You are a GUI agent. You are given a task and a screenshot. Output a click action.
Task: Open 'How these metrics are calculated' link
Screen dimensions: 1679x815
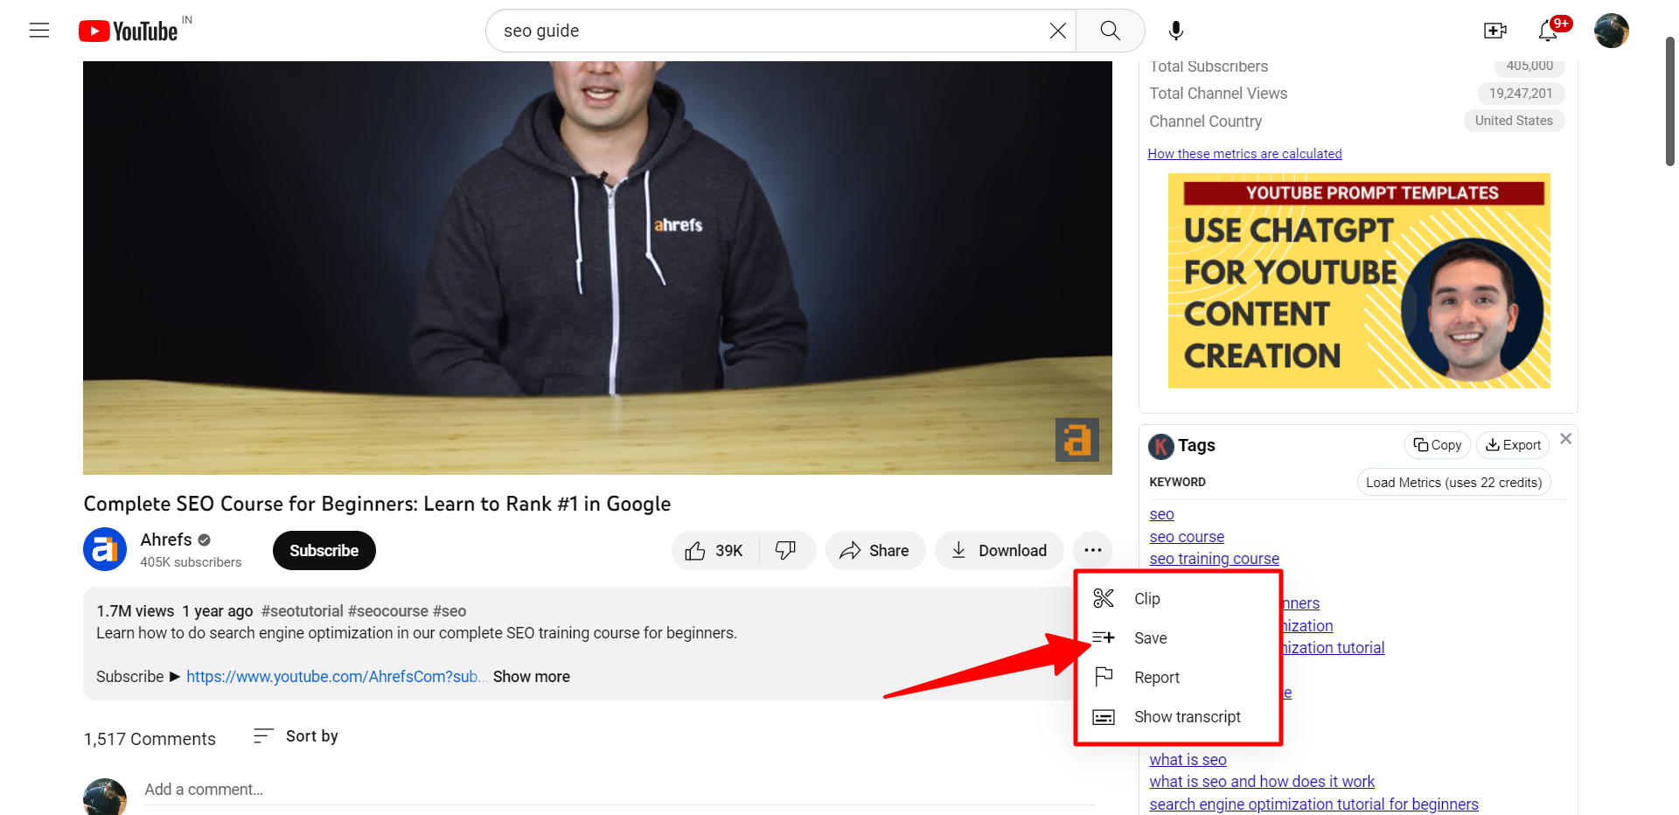pos(1244,154)
